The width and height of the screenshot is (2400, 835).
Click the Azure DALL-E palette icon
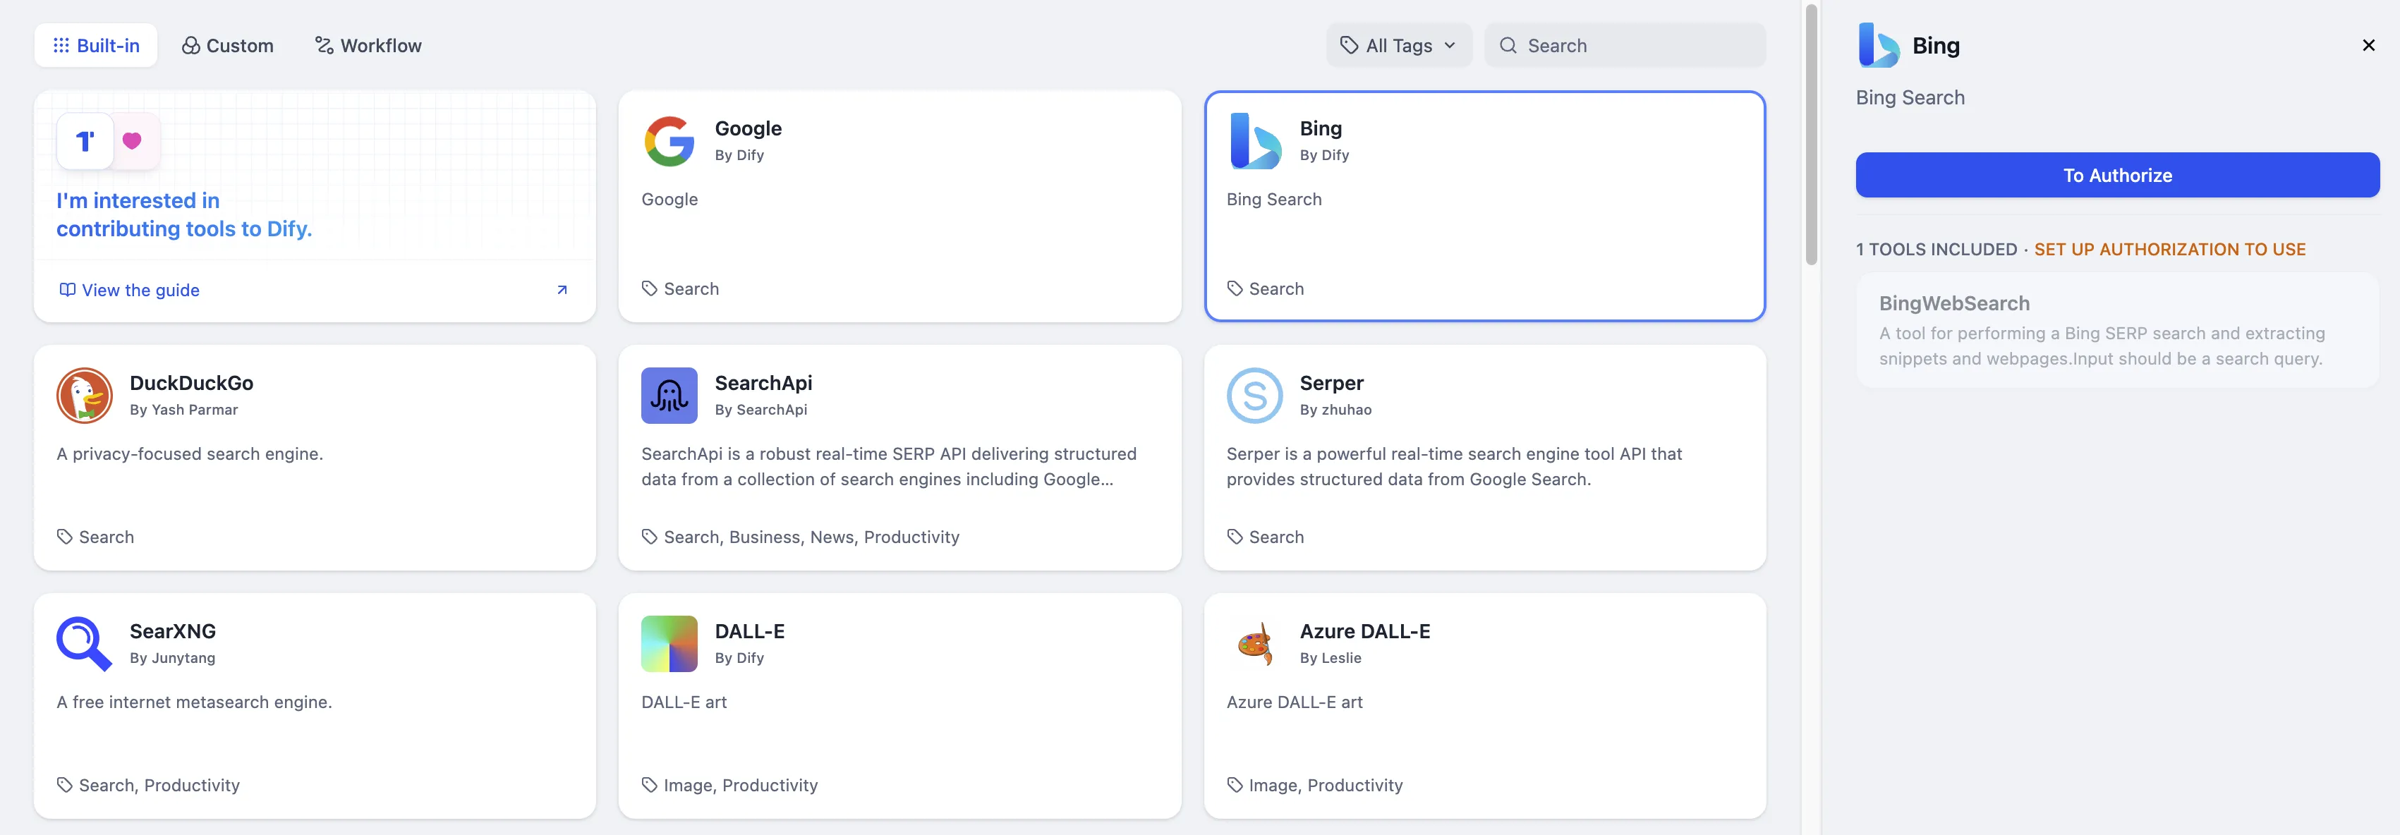point(1254,643)
